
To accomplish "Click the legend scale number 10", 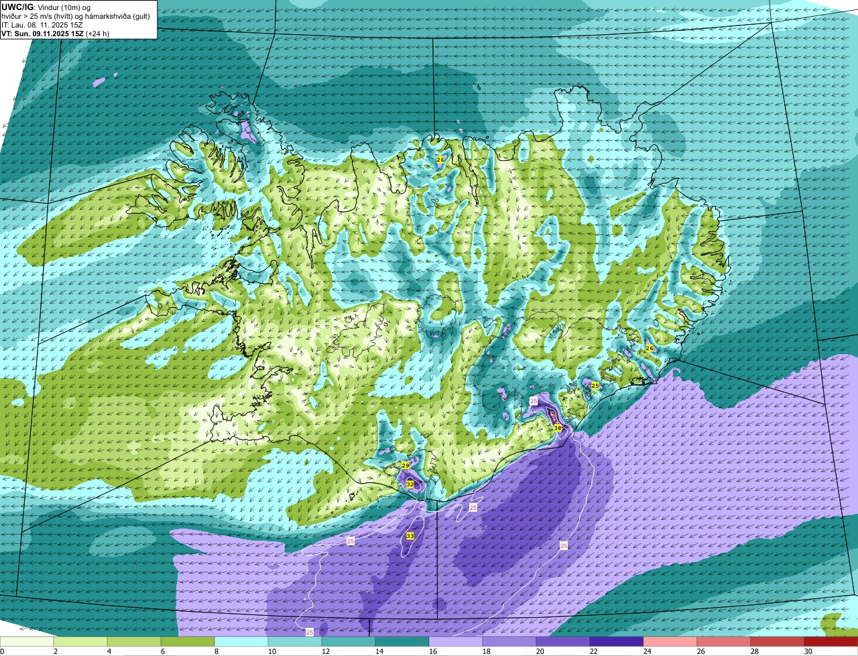I will point(271,651).
